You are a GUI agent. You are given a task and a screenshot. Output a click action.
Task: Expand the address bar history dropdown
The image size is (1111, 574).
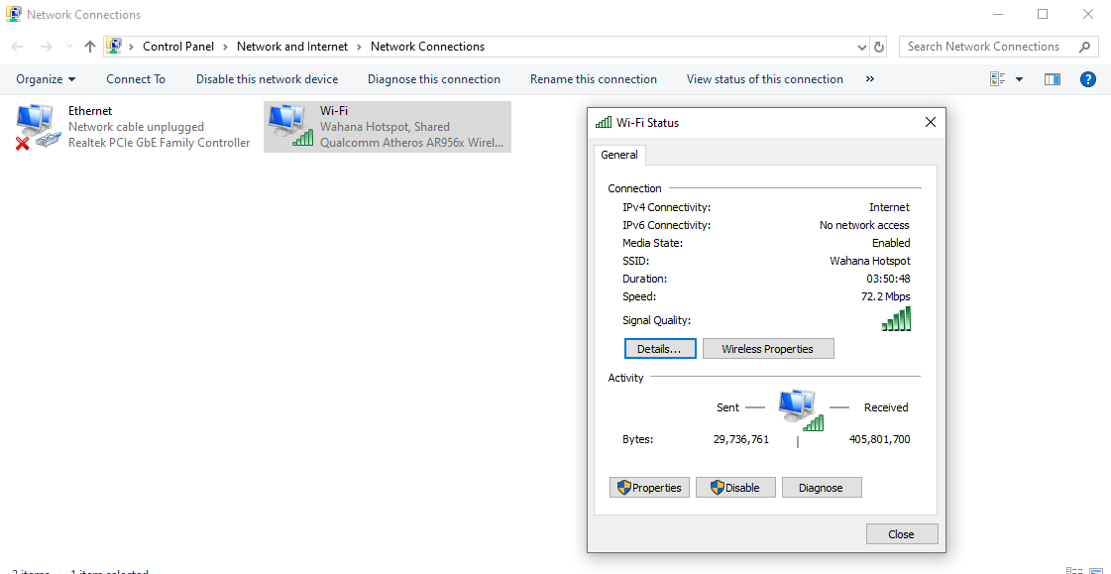pos(861,47)
